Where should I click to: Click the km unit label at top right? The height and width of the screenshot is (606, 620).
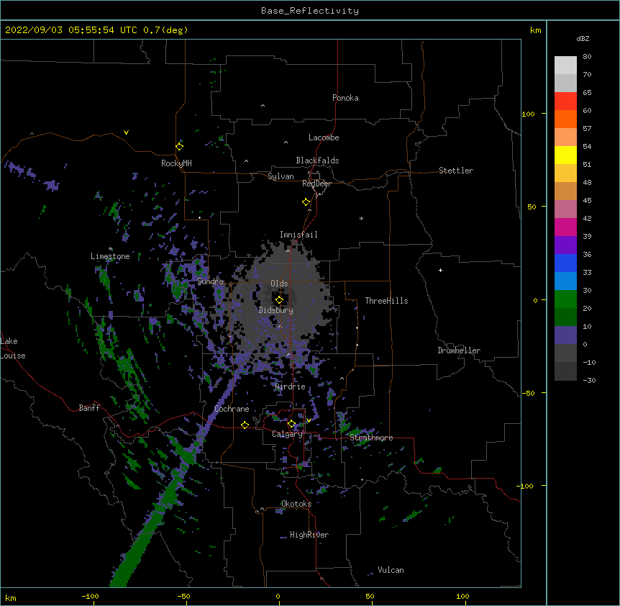point(535,30)
